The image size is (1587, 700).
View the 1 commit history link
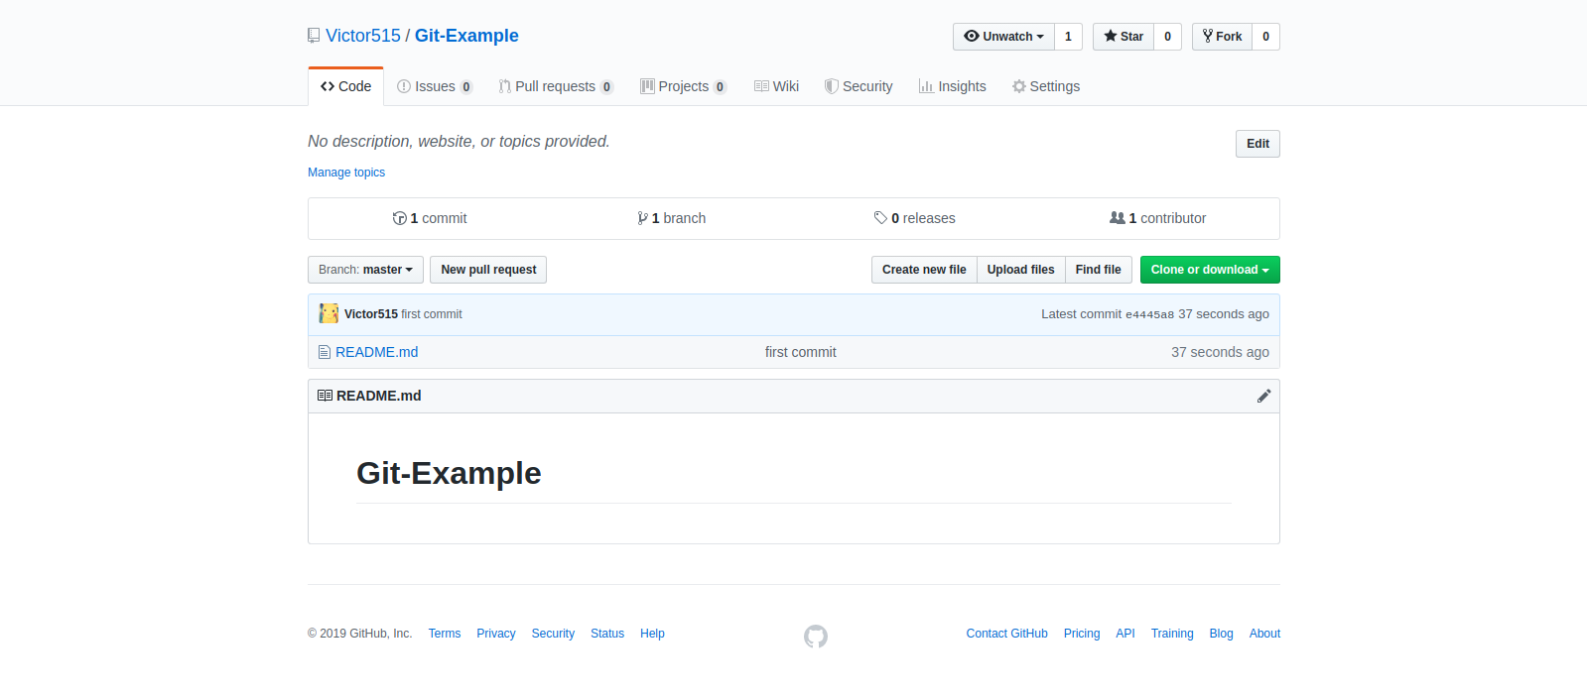coord(430,218)
